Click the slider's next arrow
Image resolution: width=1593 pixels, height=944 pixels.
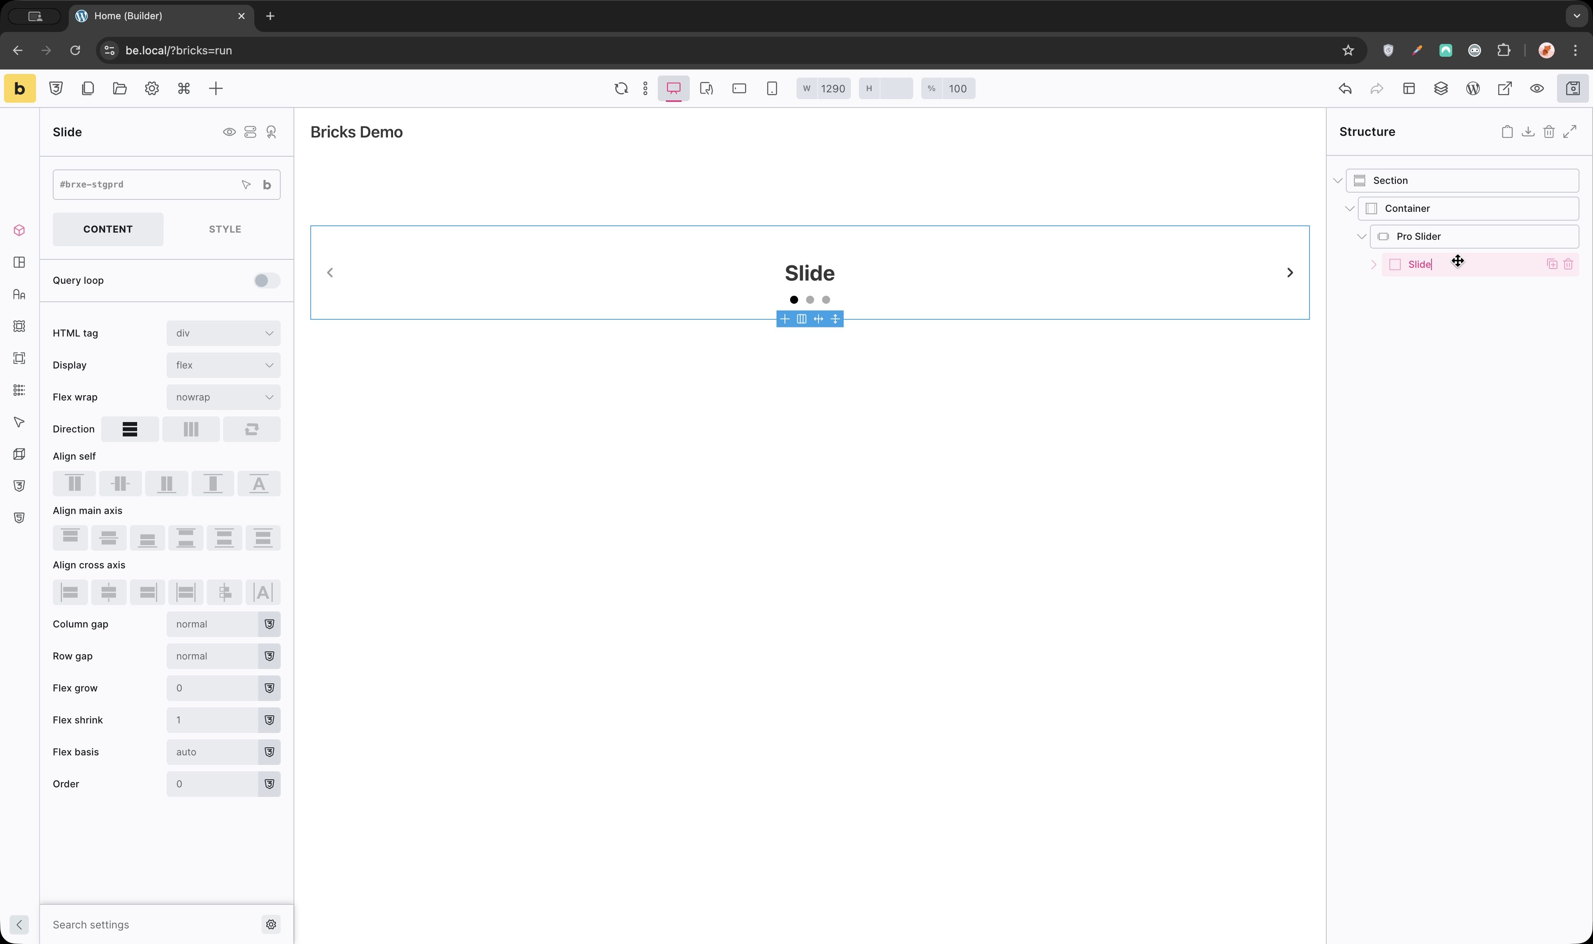point(1290,273)
